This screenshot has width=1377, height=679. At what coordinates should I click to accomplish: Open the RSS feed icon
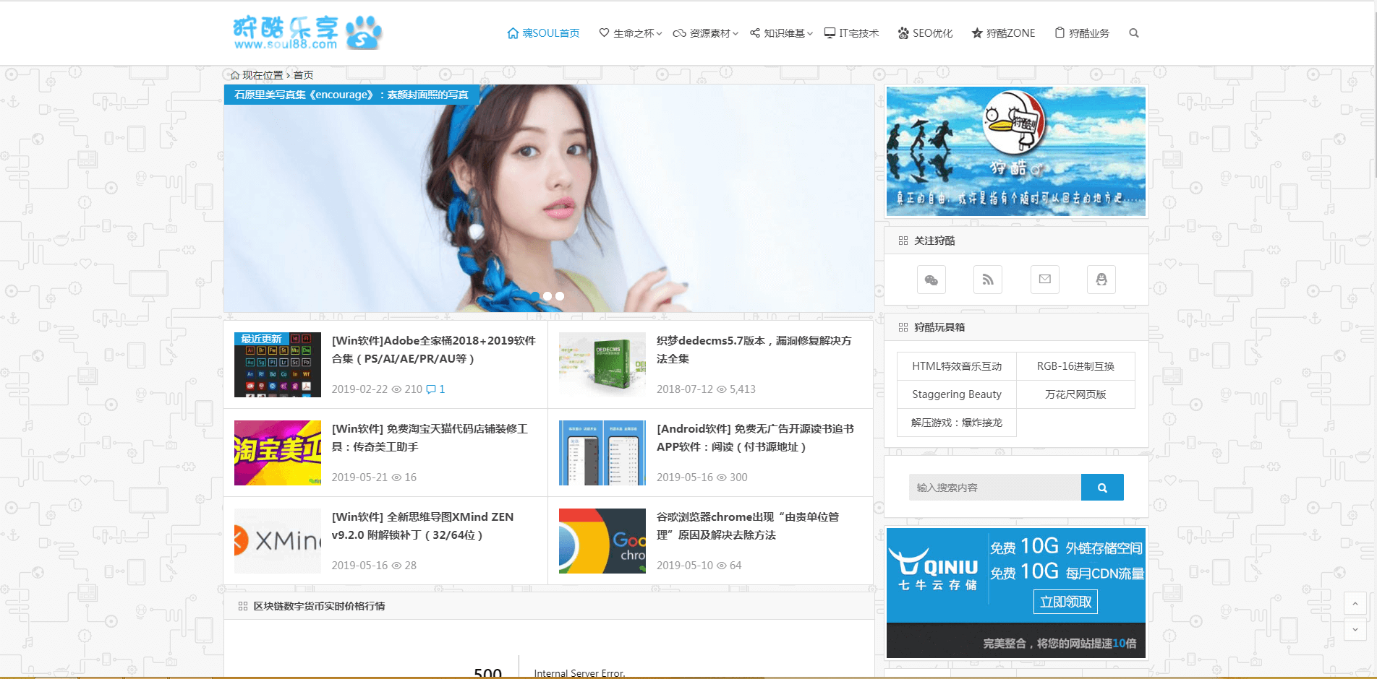(x=988, y=280)
